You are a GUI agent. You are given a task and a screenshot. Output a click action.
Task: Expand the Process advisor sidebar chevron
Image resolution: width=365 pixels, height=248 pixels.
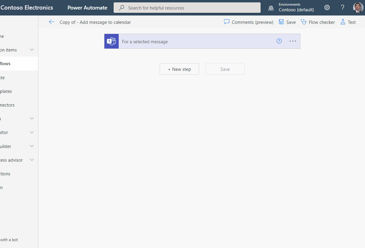[x=32, y=160]
